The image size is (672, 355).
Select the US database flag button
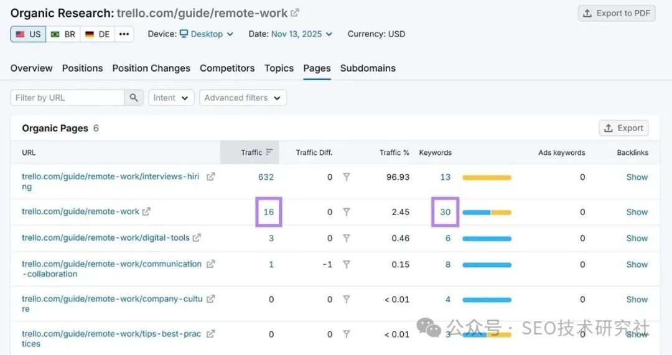[28, 34]
